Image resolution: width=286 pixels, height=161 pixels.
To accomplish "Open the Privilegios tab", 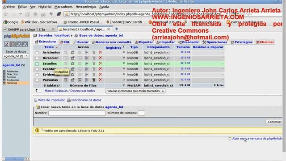I will point(241,42).
